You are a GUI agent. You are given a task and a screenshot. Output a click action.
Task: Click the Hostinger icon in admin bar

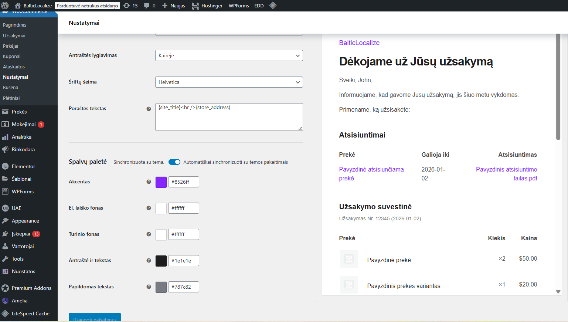click(195, 6)
